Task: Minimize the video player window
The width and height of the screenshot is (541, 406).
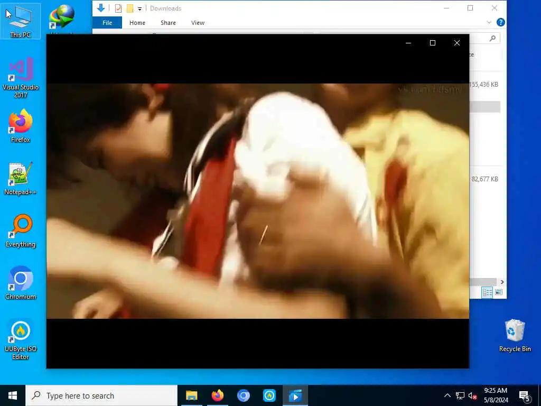Action: click(408, 43)
